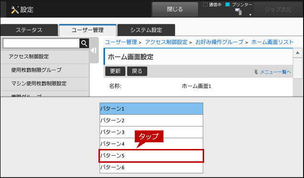The image size is (304, 178).
Task: Choose パターン2 from the list
Action: [151, 120]
